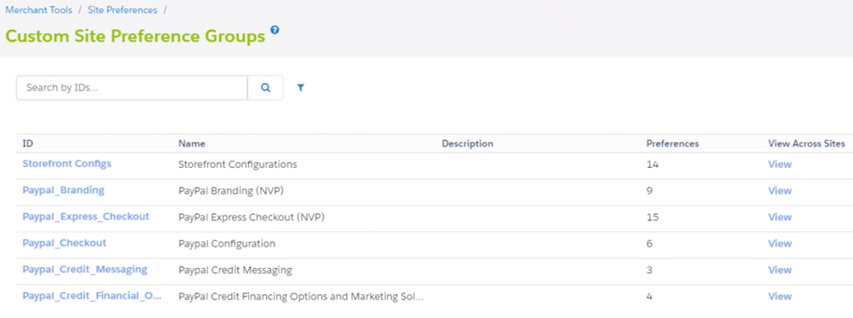Go to Site Preferences breadcrumb
Viewport: 853px width, 318px height.
pyautogui.click(x=122, y=11)
